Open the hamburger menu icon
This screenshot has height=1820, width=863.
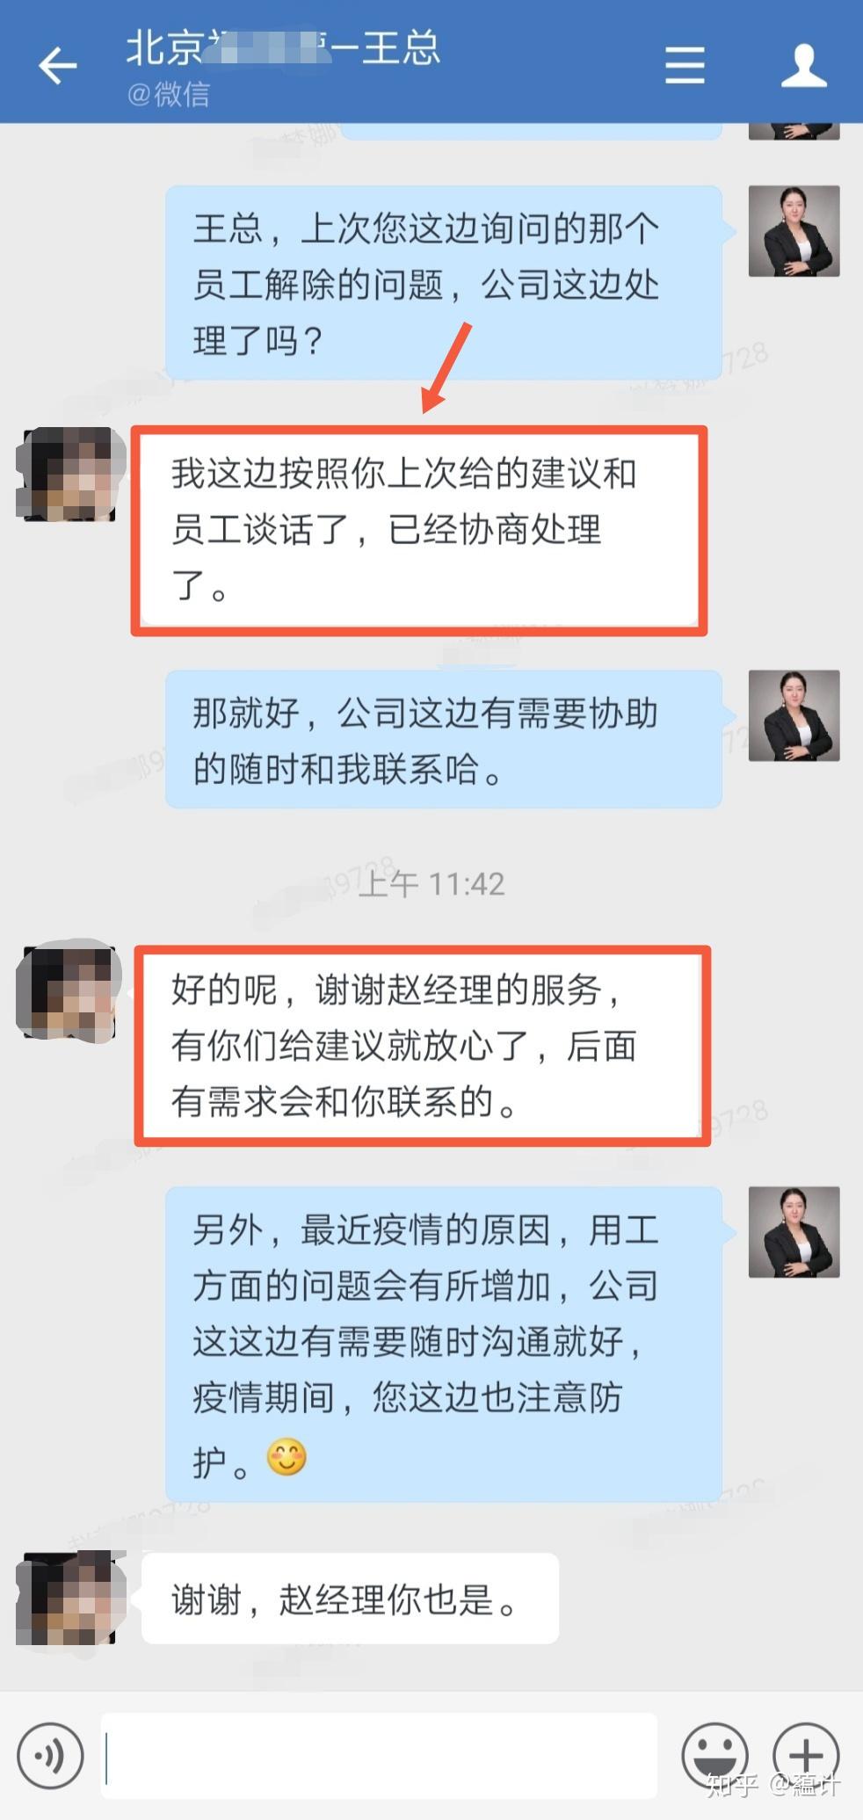[x=685, y=65]
